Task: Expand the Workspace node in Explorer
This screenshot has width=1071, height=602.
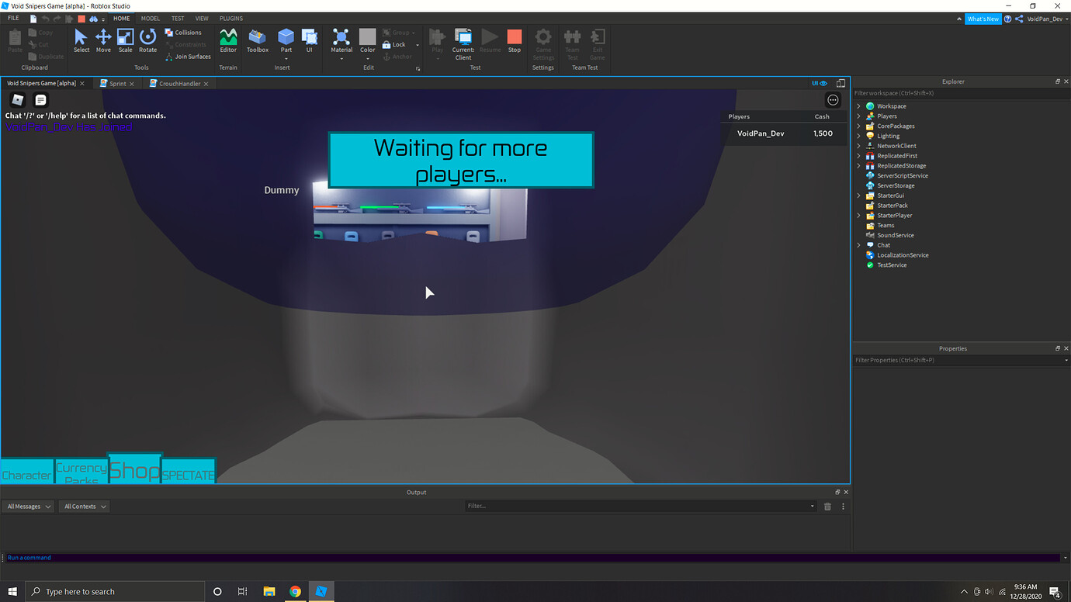Action: pos(858,106)
